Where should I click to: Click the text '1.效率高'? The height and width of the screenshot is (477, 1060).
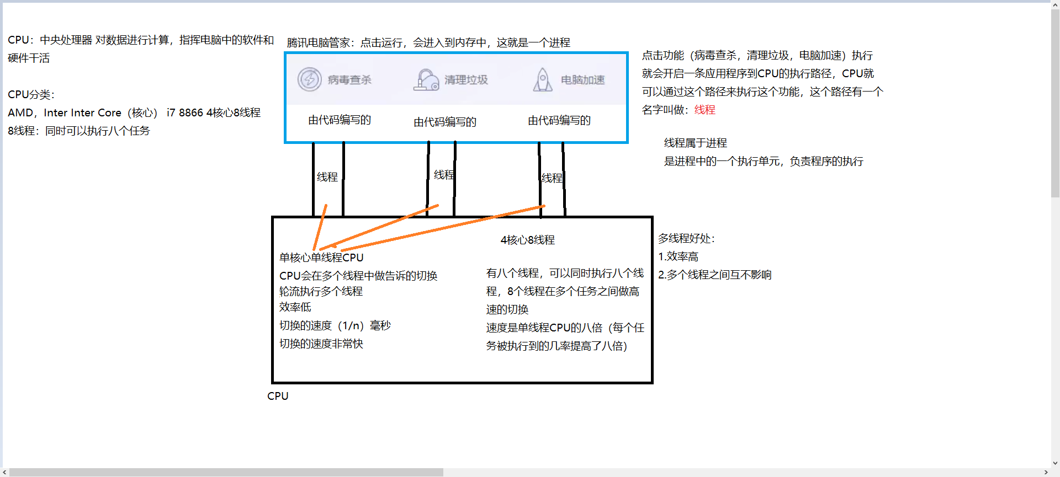click(678, 256)
